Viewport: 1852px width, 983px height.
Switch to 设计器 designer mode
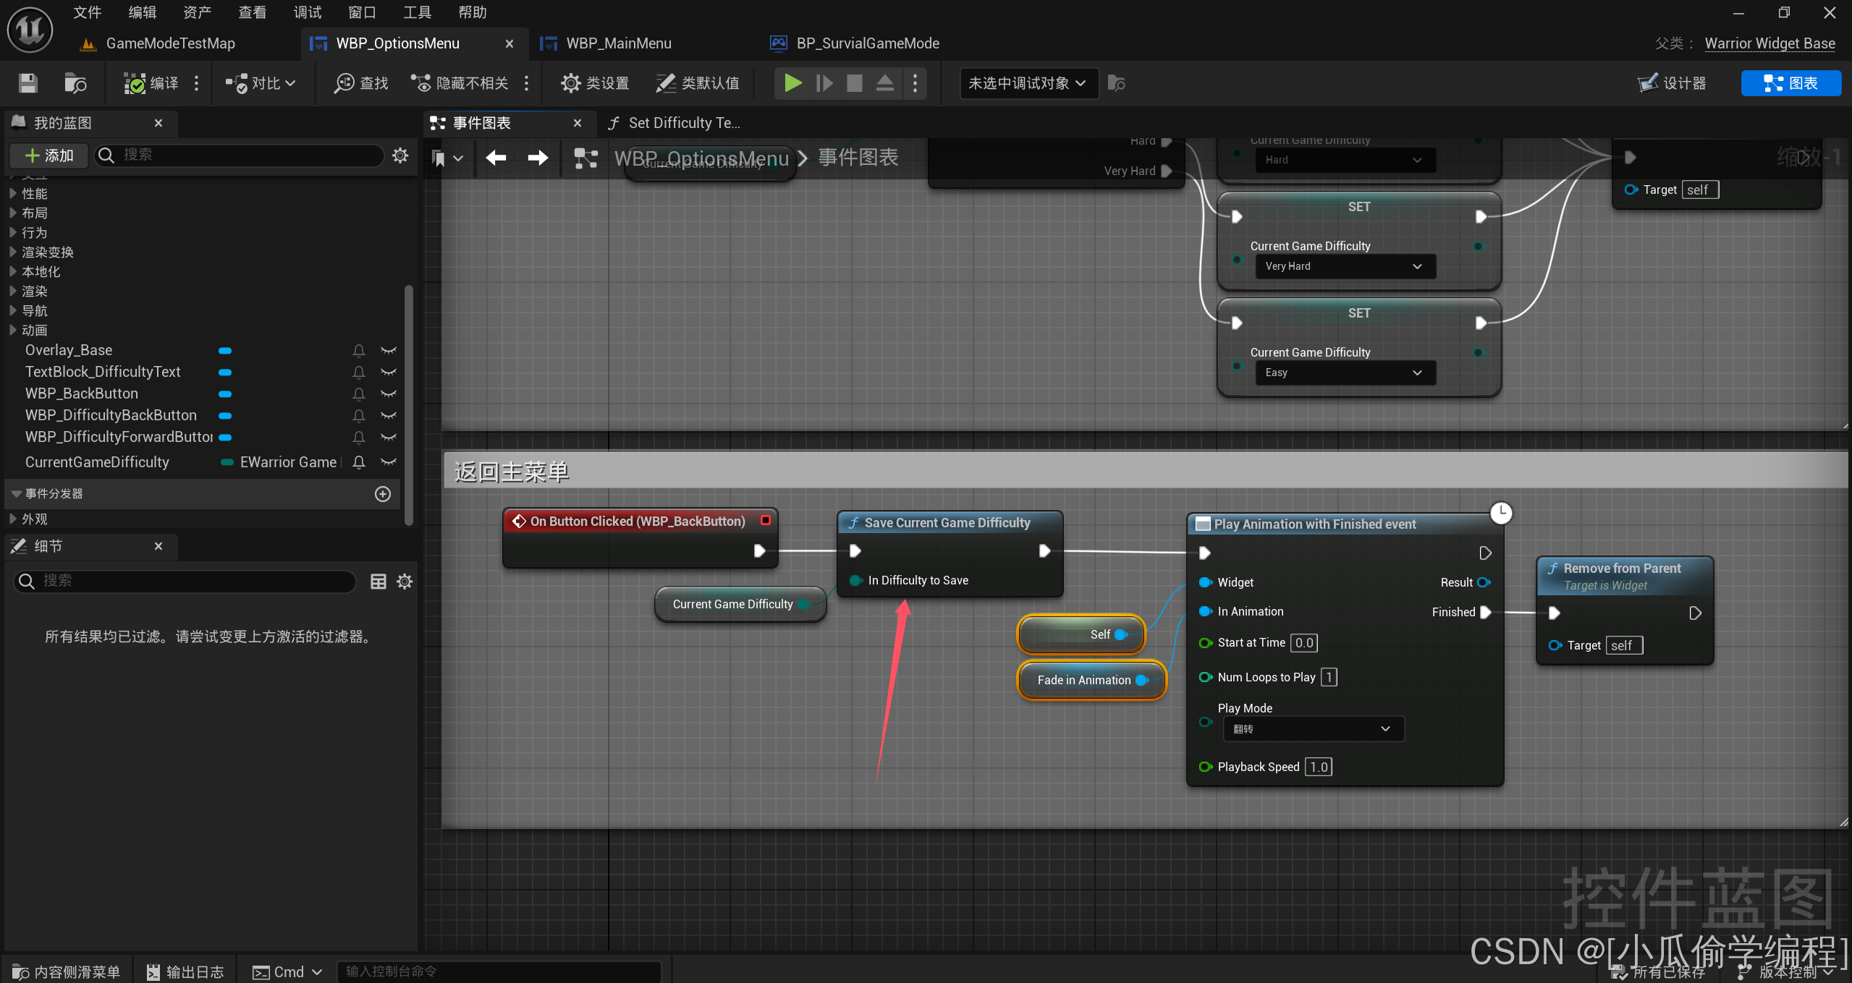(1672, 83)
